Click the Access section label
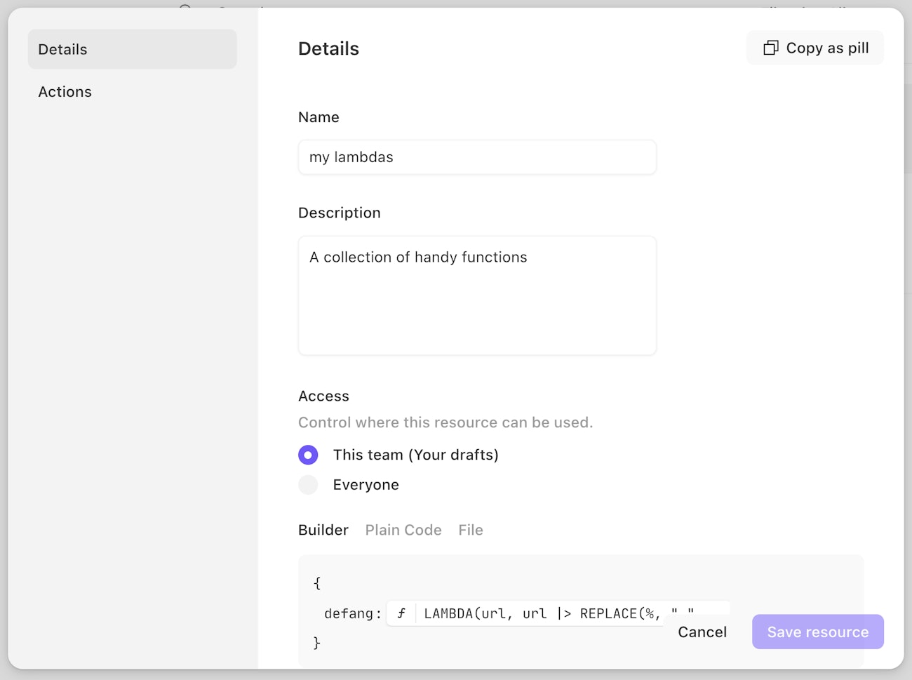Viewport: 912px width, 680px height. pos(323,396)
